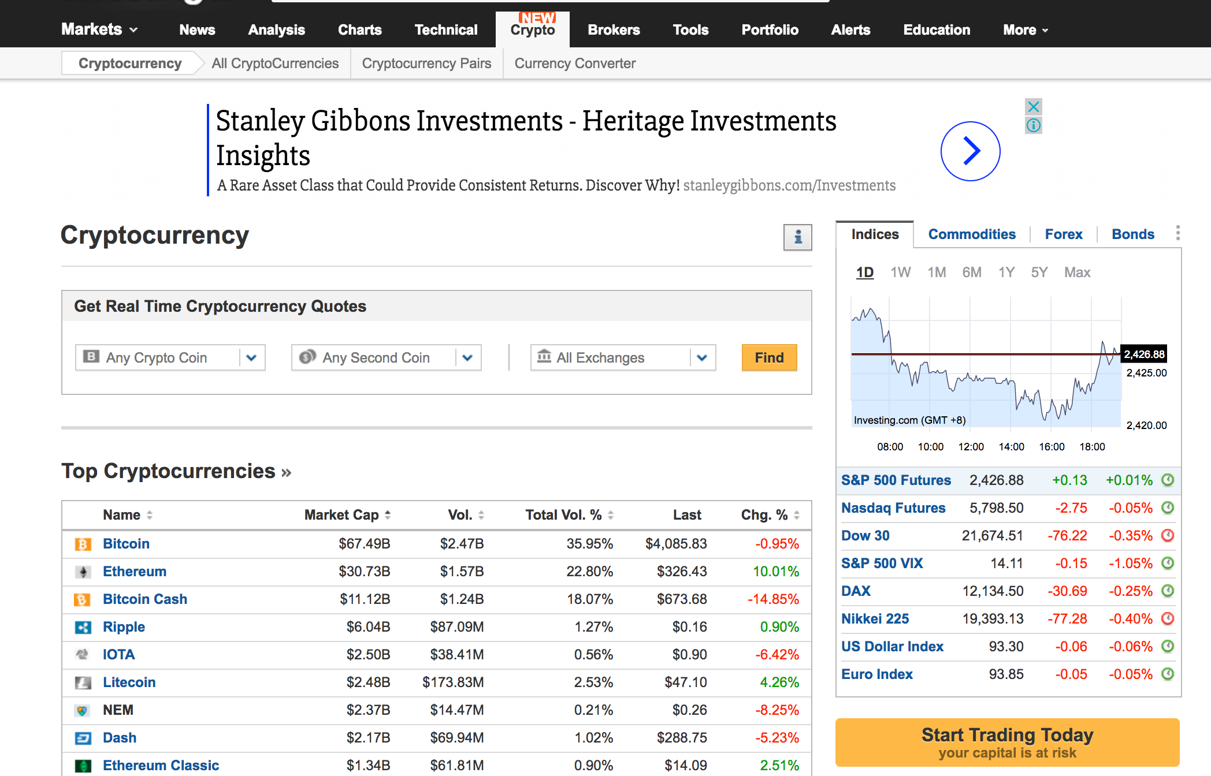Open the indices panel three-dot menu
Screen dimensions: 1211x776
(1177, 233)
